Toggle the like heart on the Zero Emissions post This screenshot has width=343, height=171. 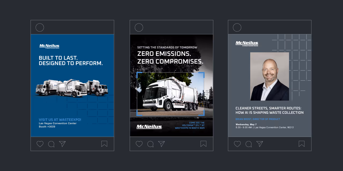coord(139,144)
